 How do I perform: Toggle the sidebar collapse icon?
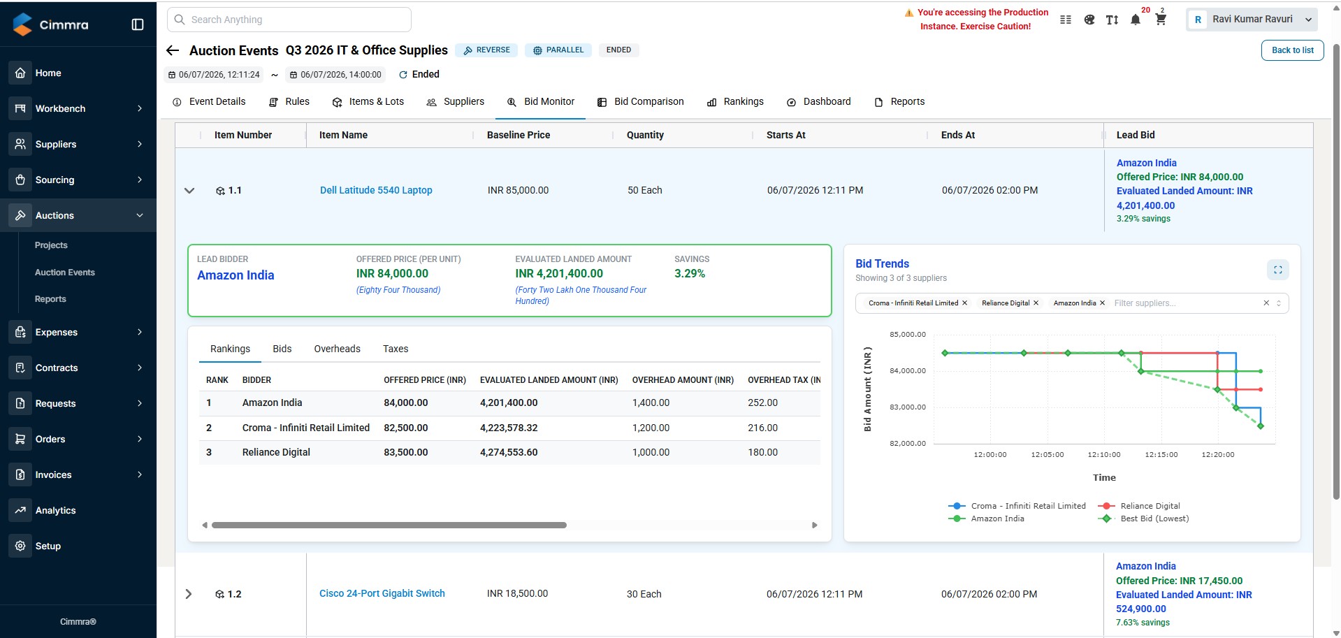[138, 24]
